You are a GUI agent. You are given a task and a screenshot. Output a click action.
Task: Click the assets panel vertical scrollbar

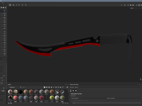coord(68,91)
